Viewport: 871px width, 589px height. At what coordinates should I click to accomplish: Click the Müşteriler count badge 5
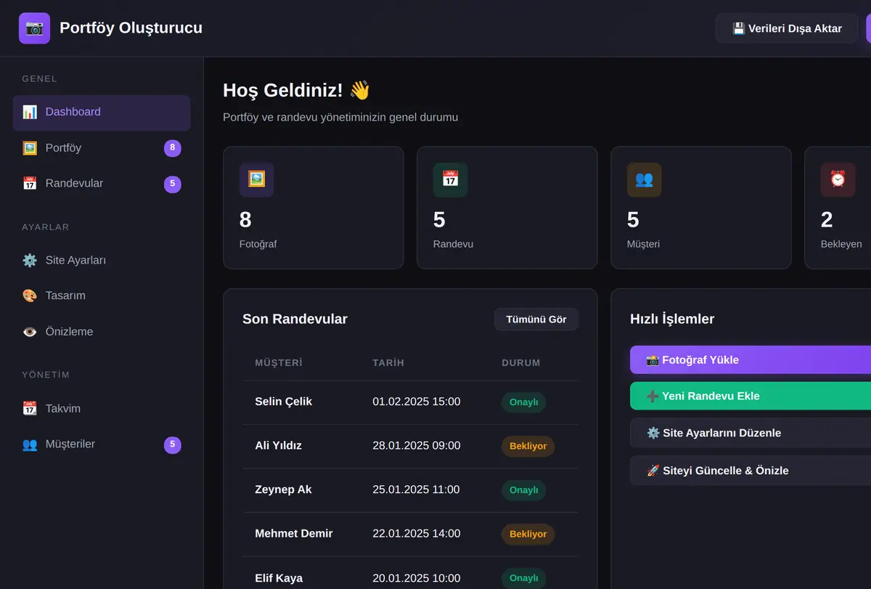click(x=173, y=444)
